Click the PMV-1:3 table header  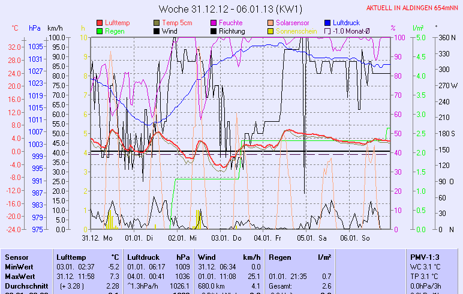pyautogui.click(x=424, y=257)
